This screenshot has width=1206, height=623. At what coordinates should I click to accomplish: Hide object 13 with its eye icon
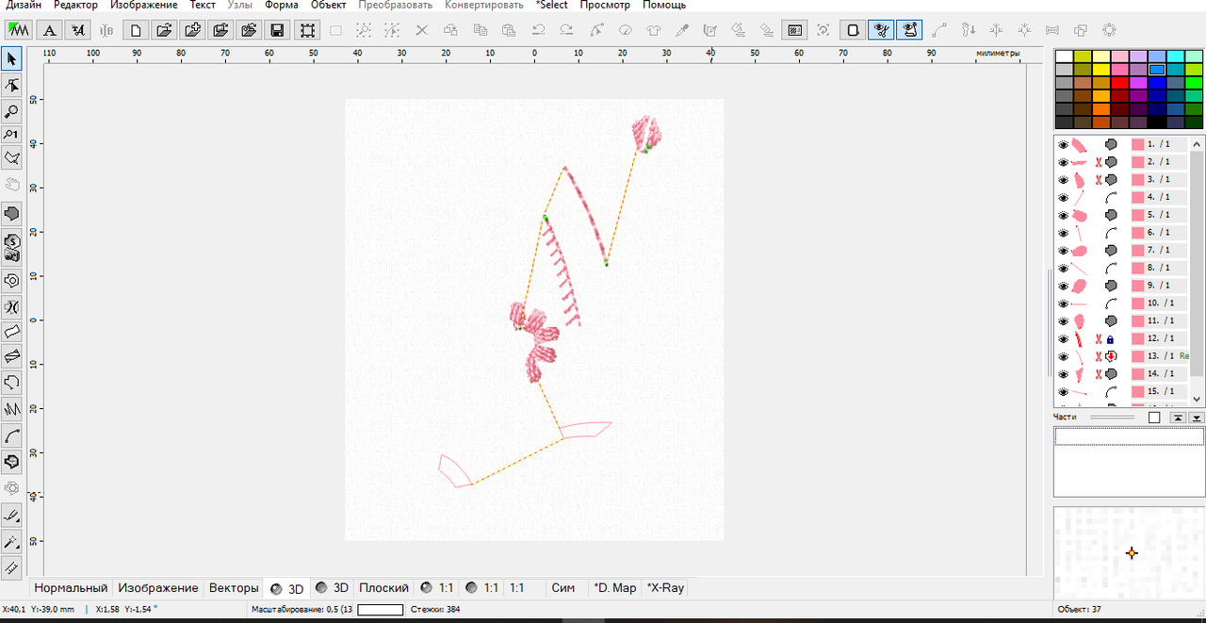pos(1063,356)
